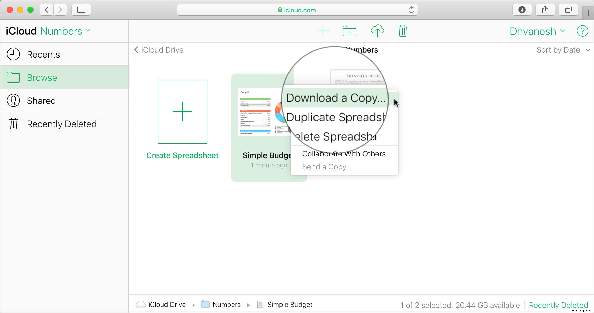Viewport: 594px width, 313px height.
Task: Open help with question mark icon
Action: [x=582, y=31]
